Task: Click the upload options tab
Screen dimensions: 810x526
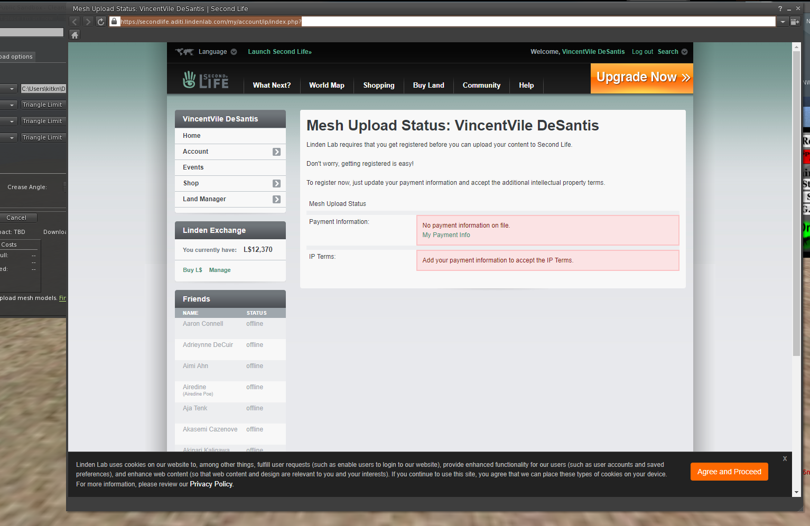Action: 17,57
